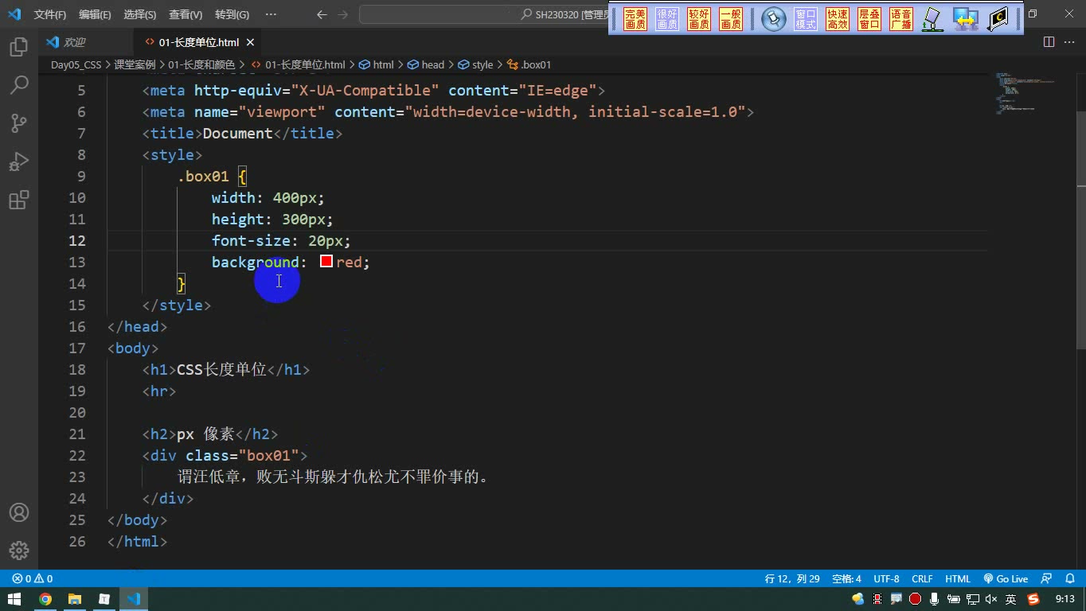
Task: Click the 很好画质 quality button
Action: (667, 19)
